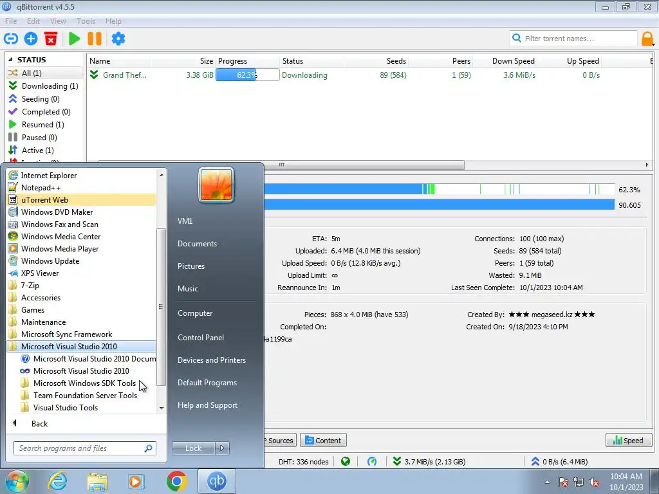This screenshot has width=659, height=494.
Task: Select the All (1) status filter
Action: pyautogui.click(x=44, y=73)
